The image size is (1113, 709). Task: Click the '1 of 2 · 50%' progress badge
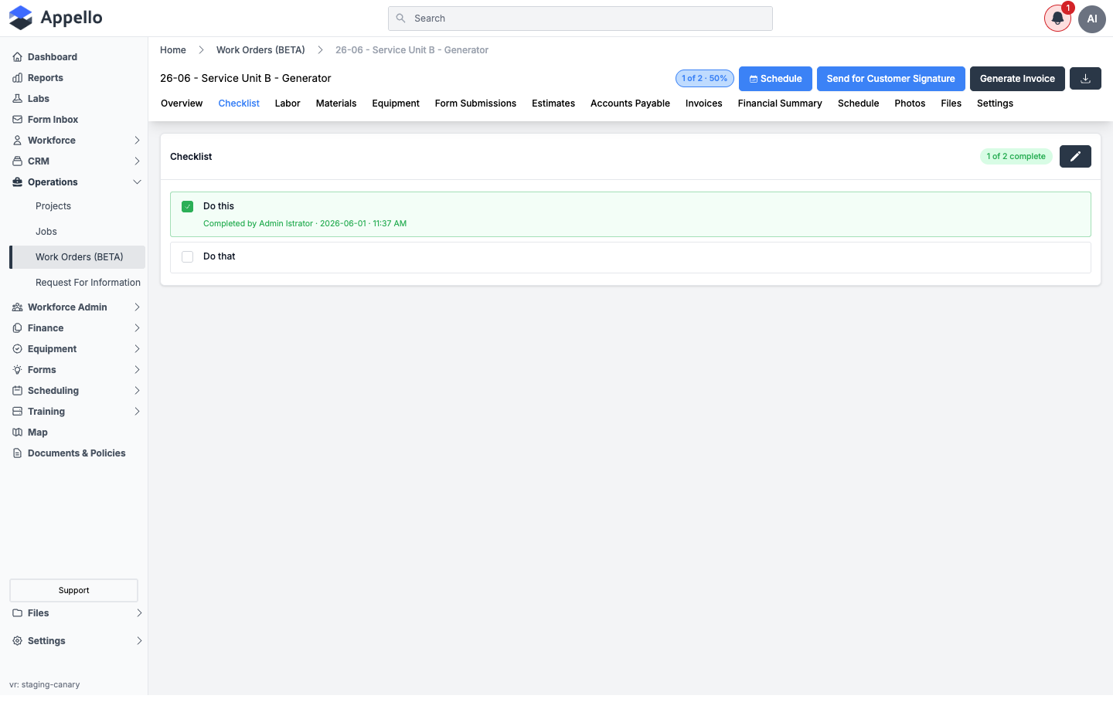pyautogui.click(x=705, y=79)
